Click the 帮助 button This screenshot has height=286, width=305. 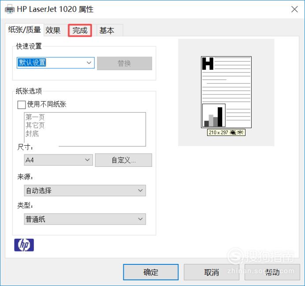[272, 272]
